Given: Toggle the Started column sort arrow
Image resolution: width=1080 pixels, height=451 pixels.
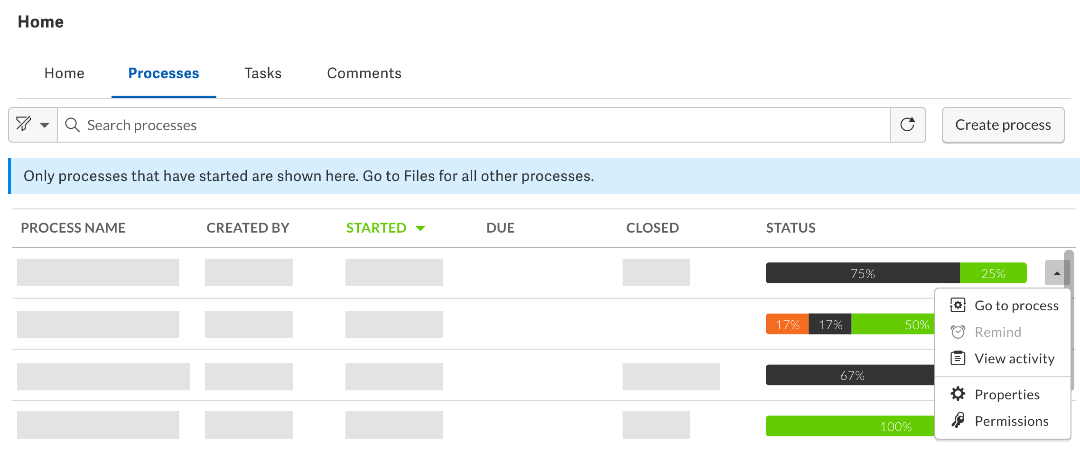Looking at the screenshot, I should pos(420,228).
